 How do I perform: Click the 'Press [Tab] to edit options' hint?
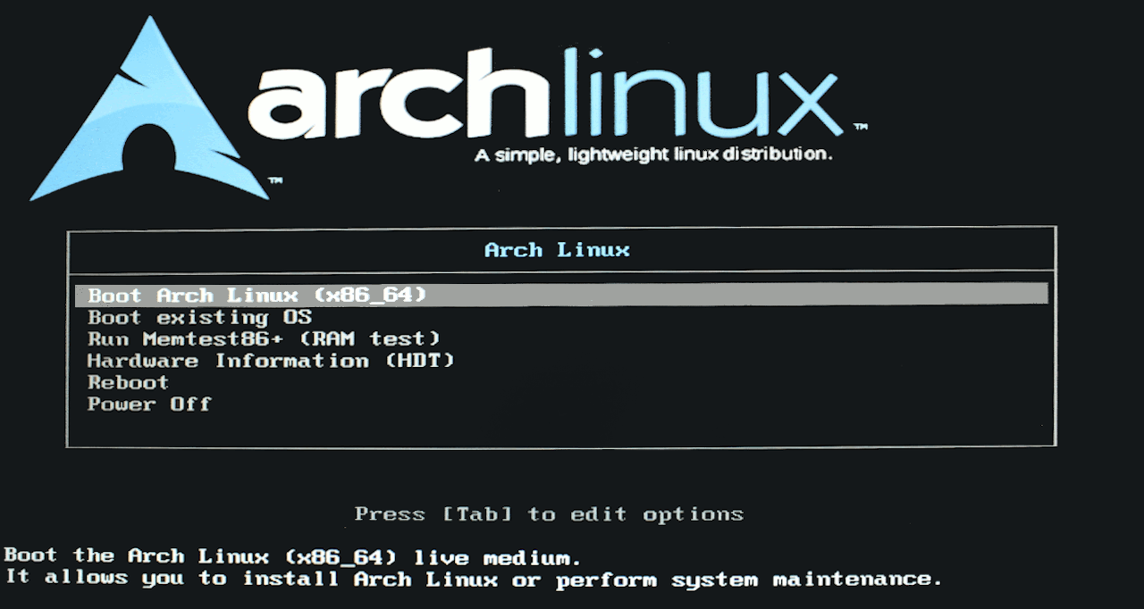[549, 513]
